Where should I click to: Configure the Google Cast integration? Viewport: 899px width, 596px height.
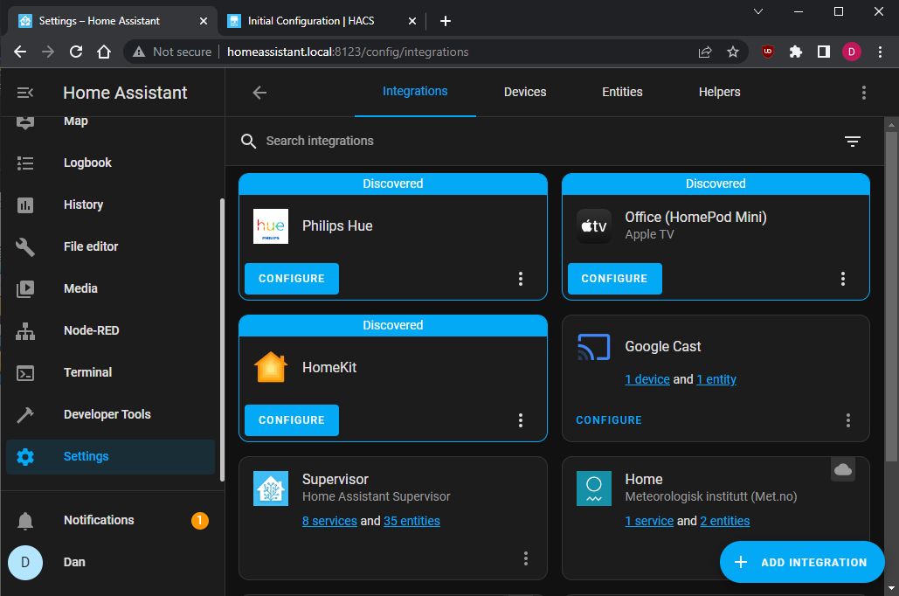[608, 420]
